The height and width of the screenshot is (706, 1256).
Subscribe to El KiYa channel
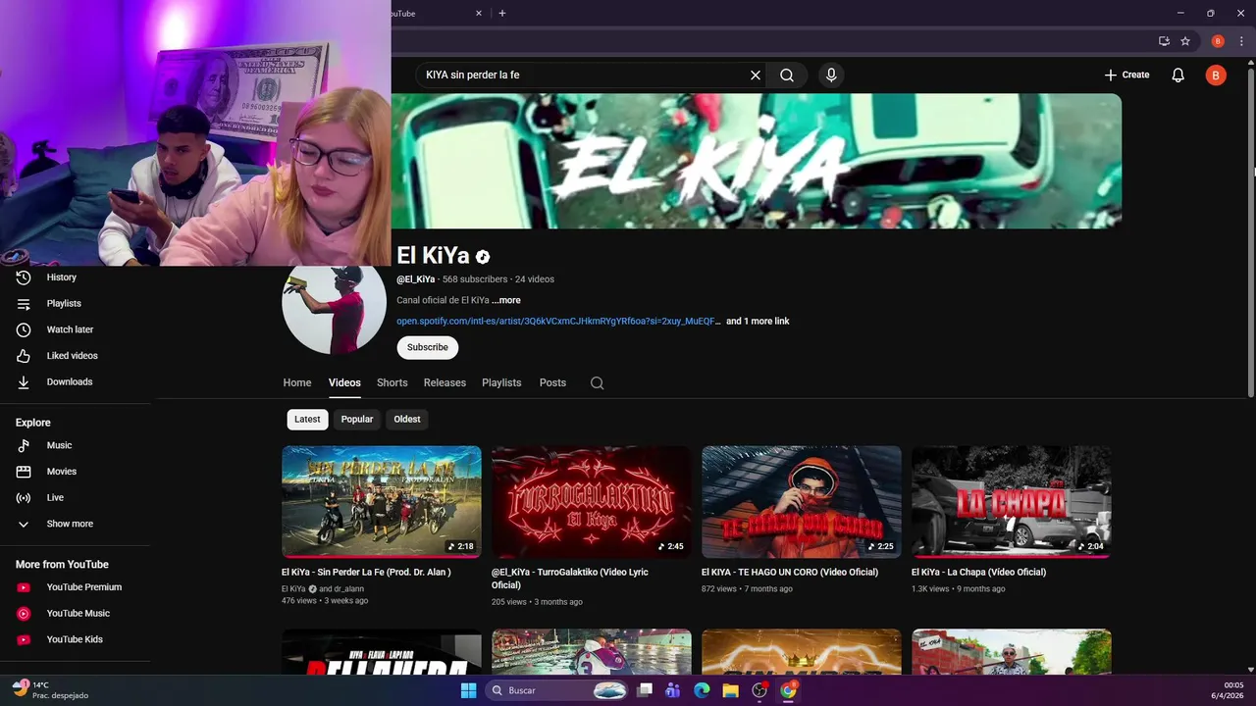427,347
